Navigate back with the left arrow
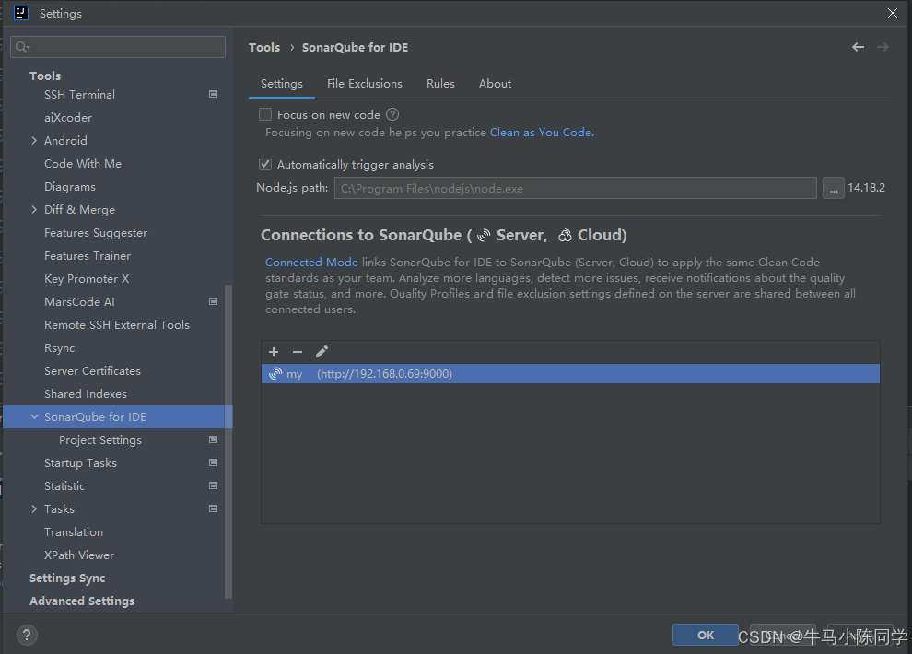Screen dimensions: 912x654 858,47
